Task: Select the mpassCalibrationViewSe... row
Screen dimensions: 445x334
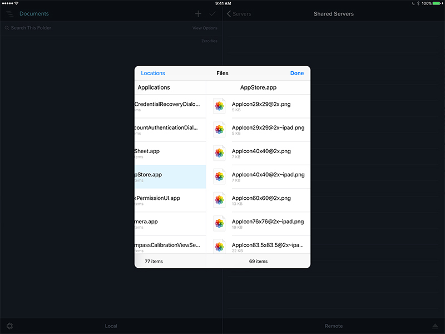Action: 170,245
